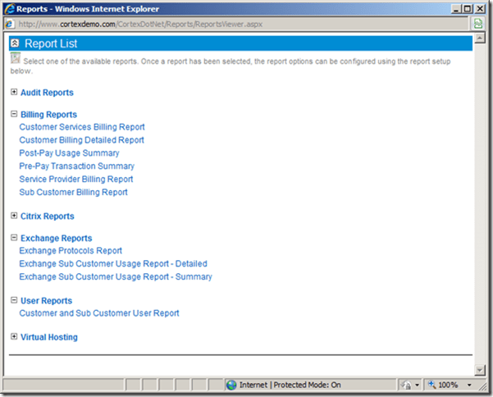Select Service Provider Billing Report
This screenshot has width=493, height=397.
tap(75, 179)
